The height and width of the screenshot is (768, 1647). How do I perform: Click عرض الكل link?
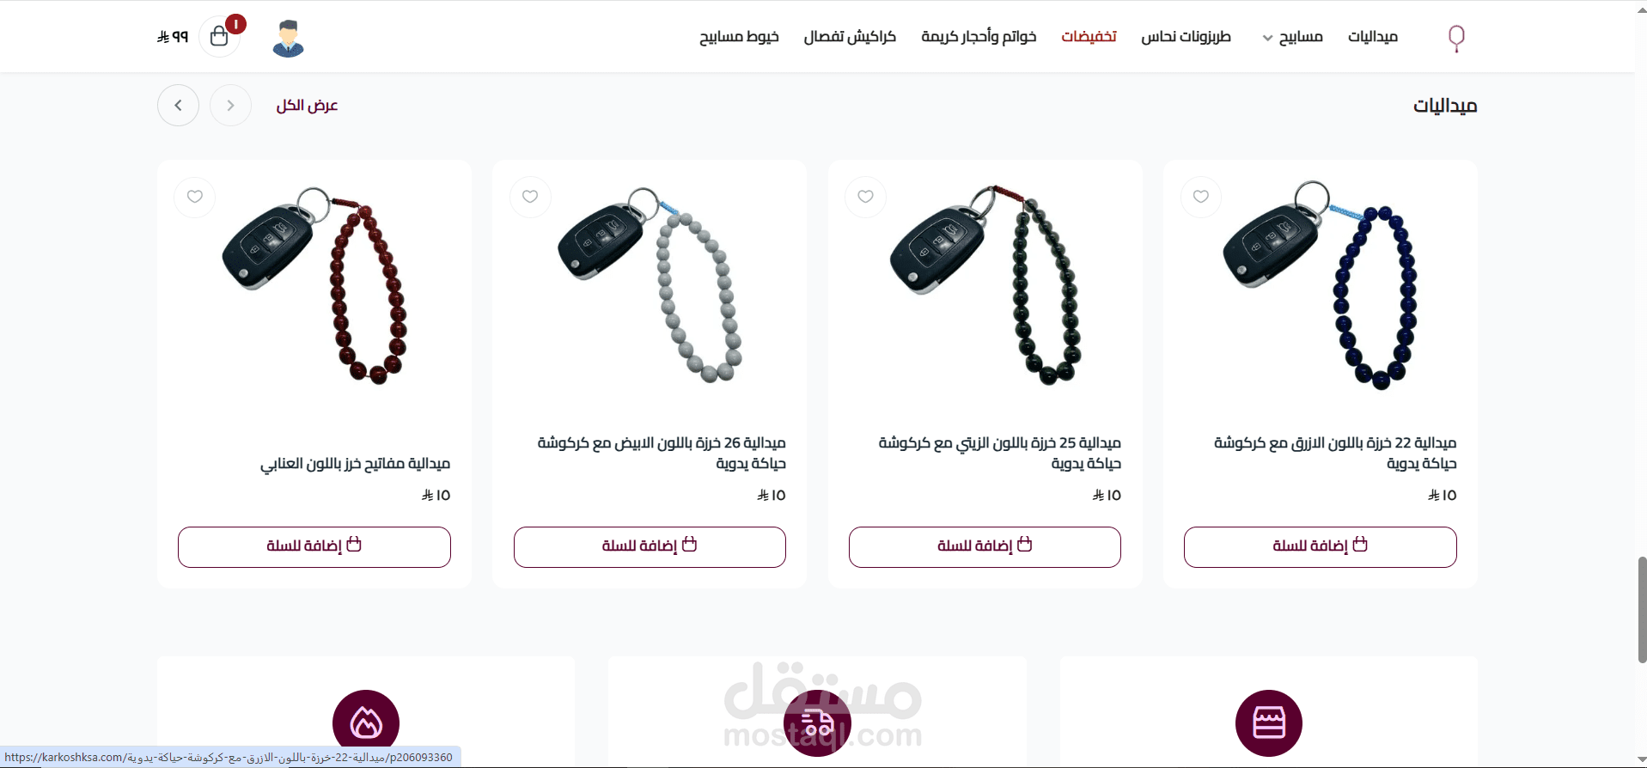tap(307, 105)
